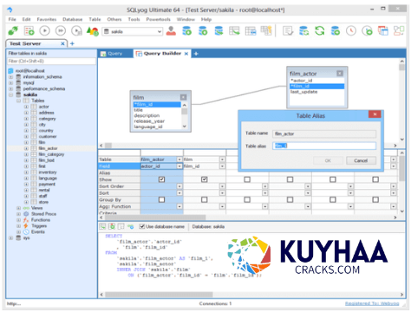Close the Table Alias dialog
Screen dimensions: 411x312
click(x=375, y=114)
